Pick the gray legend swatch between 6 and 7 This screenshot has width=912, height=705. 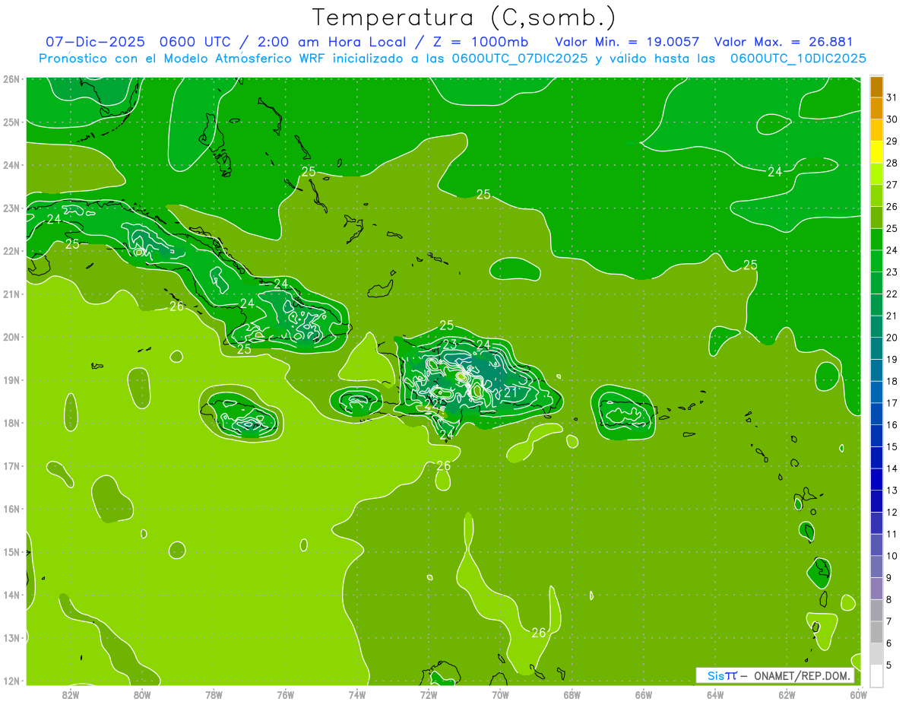point(876,632)
